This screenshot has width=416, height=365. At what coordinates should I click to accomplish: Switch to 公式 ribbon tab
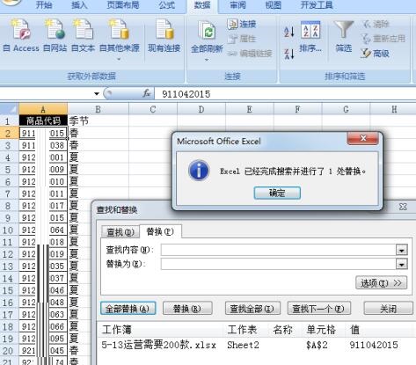166,5
